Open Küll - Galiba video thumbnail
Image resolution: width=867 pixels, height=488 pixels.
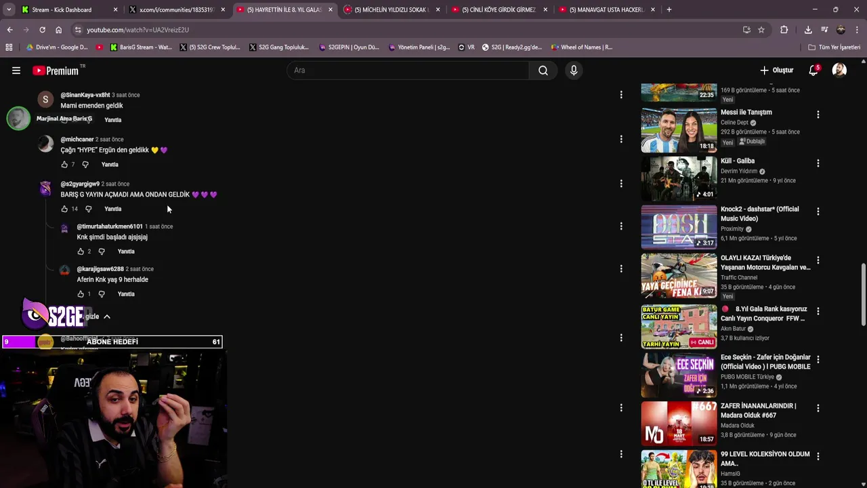pos(679,178)
